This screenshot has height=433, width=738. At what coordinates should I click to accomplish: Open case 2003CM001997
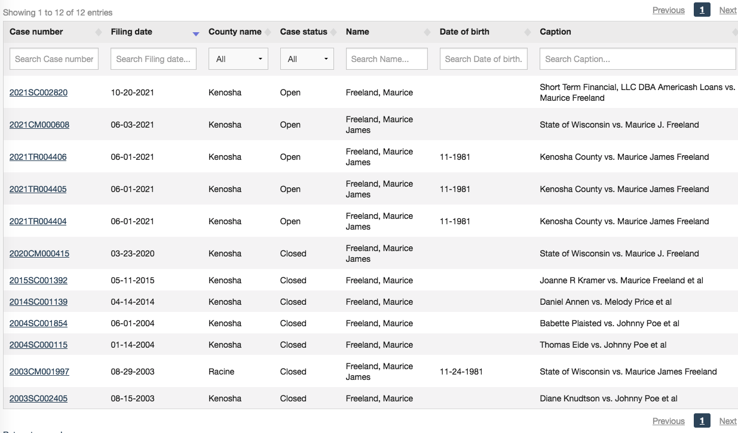pyautogui.click(x=39, y=372)
